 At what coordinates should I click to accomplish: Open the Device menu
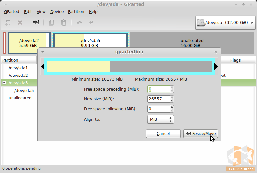pyautogui.click(x=57, y=12)
